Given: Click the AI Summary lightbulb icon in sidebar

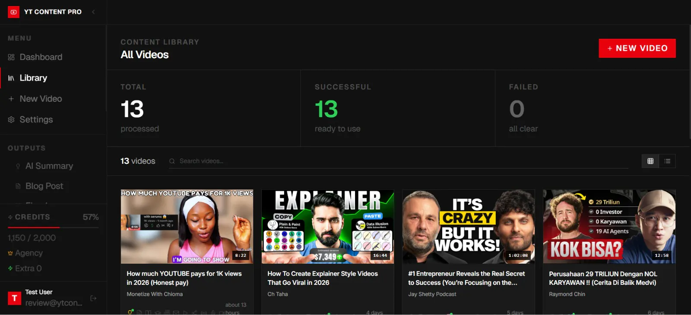Looking at the screenshot, I should [18, 166].
